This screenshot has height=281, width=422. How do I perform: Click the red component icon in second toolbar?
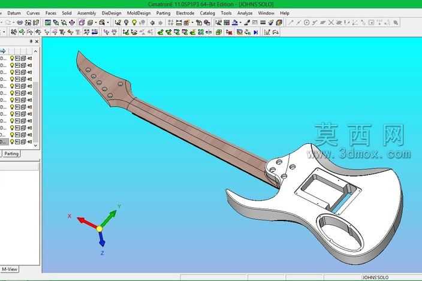tap(230, 32)
